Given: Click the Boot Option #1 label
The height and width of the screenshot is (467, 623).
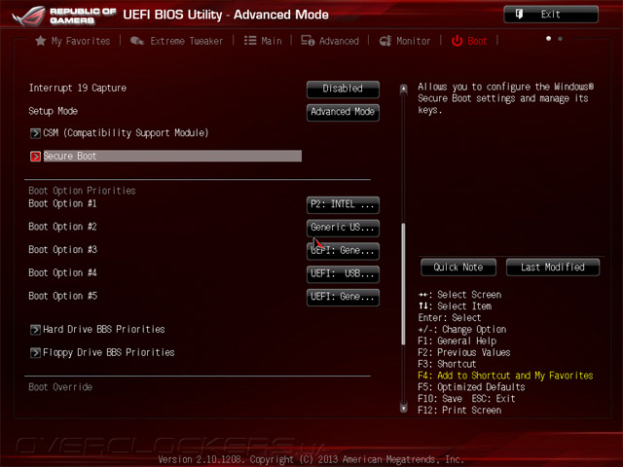Looking at the screenshot, I should tap(62, 203).
